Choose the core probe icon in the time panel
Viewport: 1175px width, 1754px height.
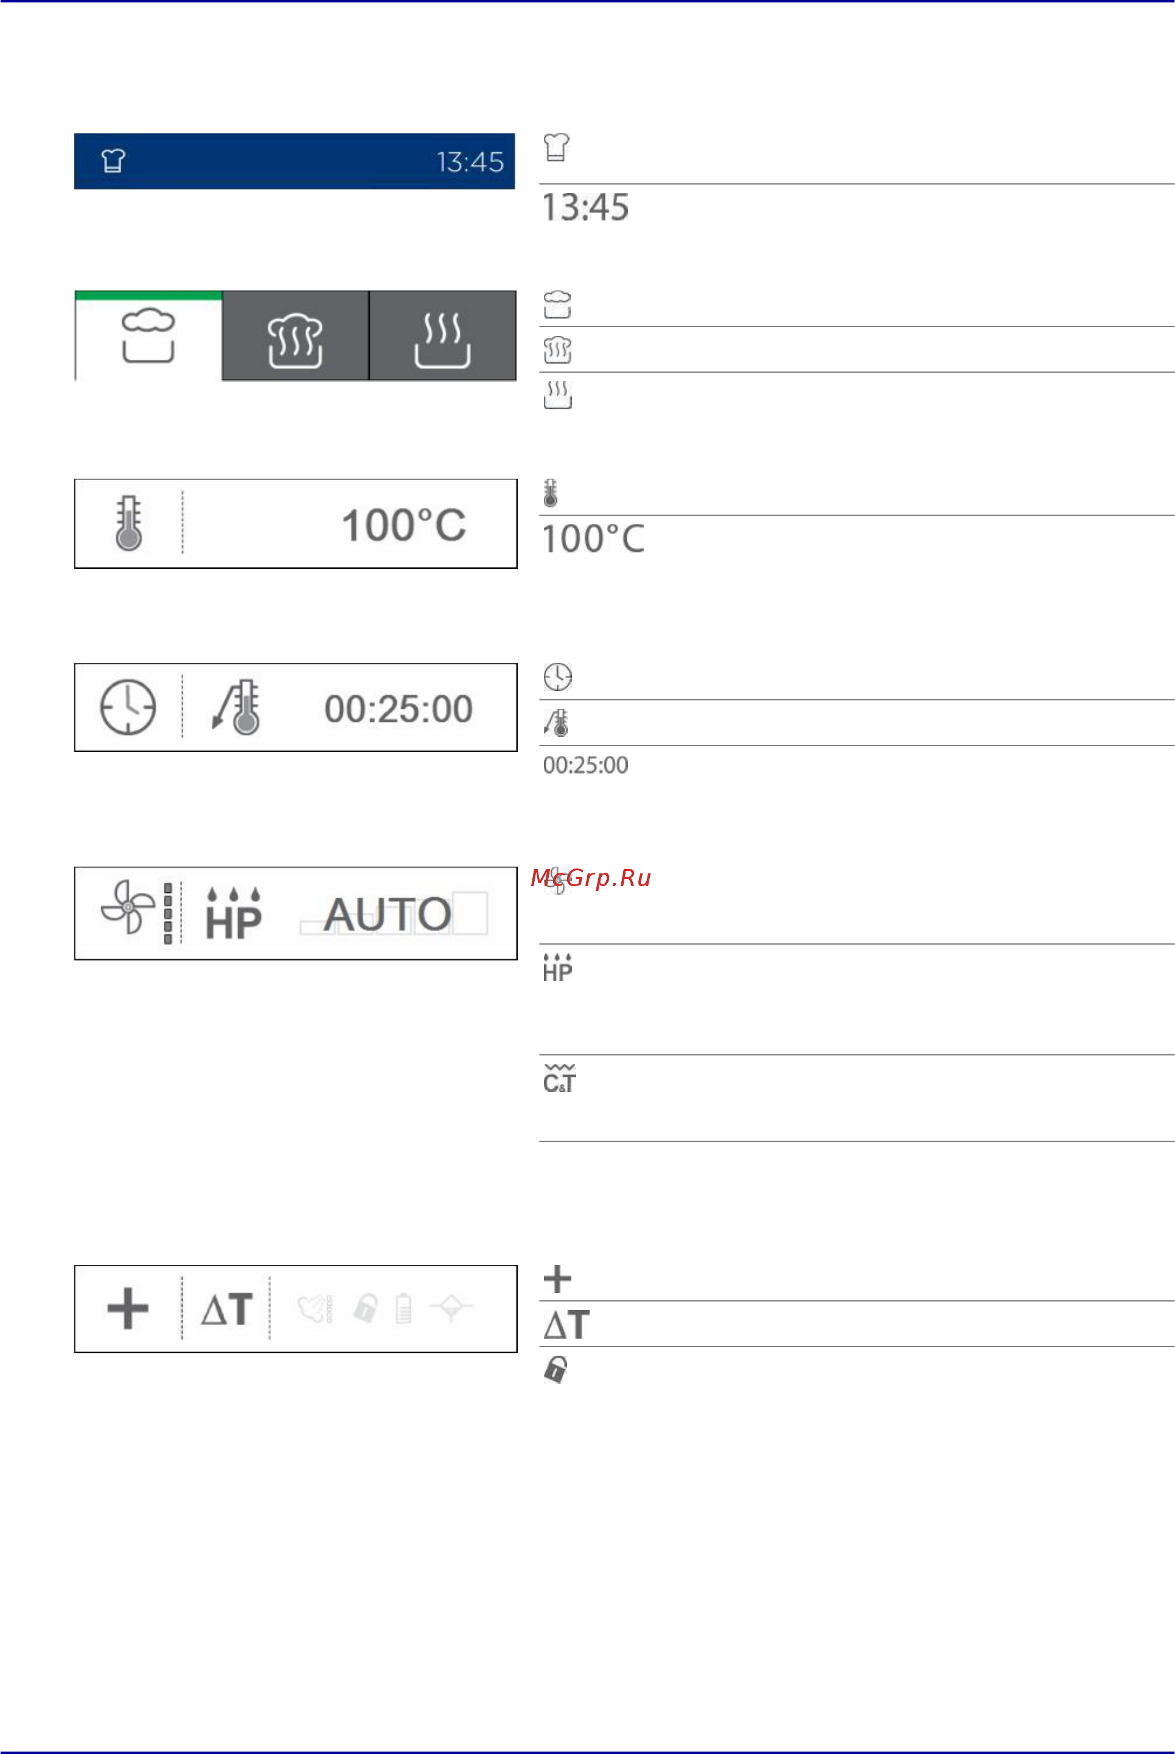click(x=235, y=707)
